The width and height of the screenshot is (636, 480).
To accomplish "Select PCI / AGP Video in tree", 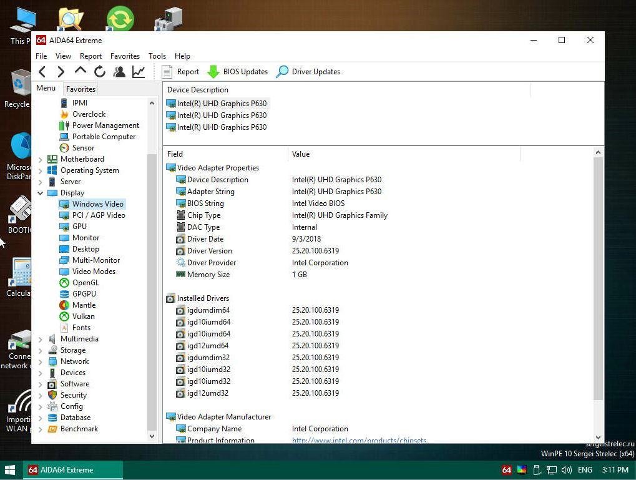I will (x=99, y=215).
